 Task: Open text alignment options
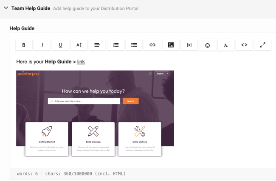coord(97,45)
